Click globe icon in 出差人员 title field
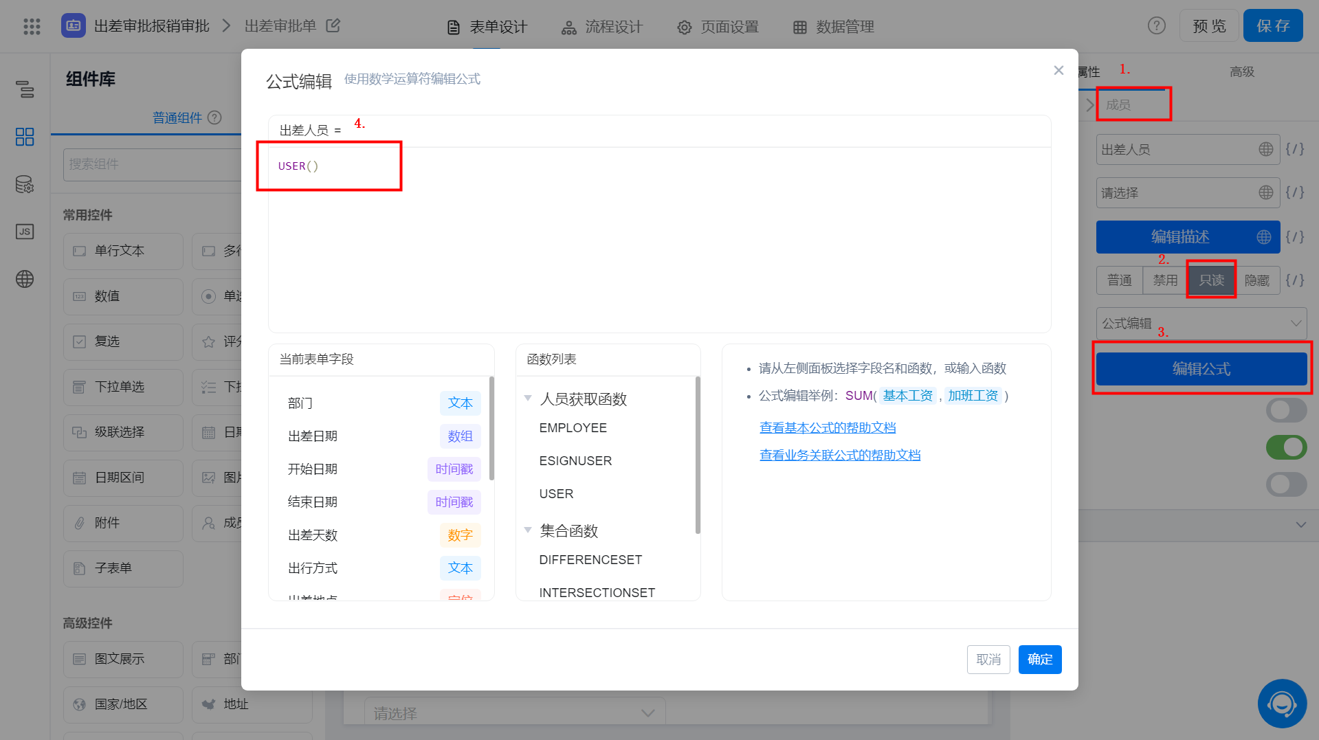 (1265, 149)
